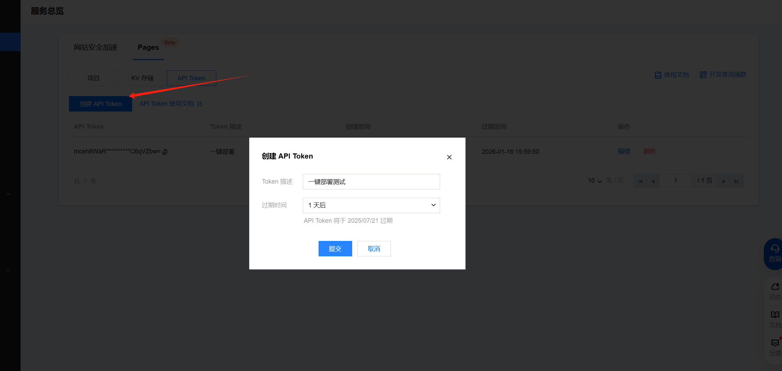This screenshot has height=371, width=782.
Task: Switch to the 项目 sub-tab
Action: tap(93, 78)
